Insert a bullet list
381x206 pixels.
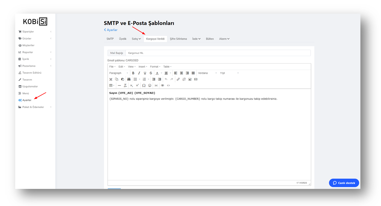pyautogui.click(x=135, y=79)
